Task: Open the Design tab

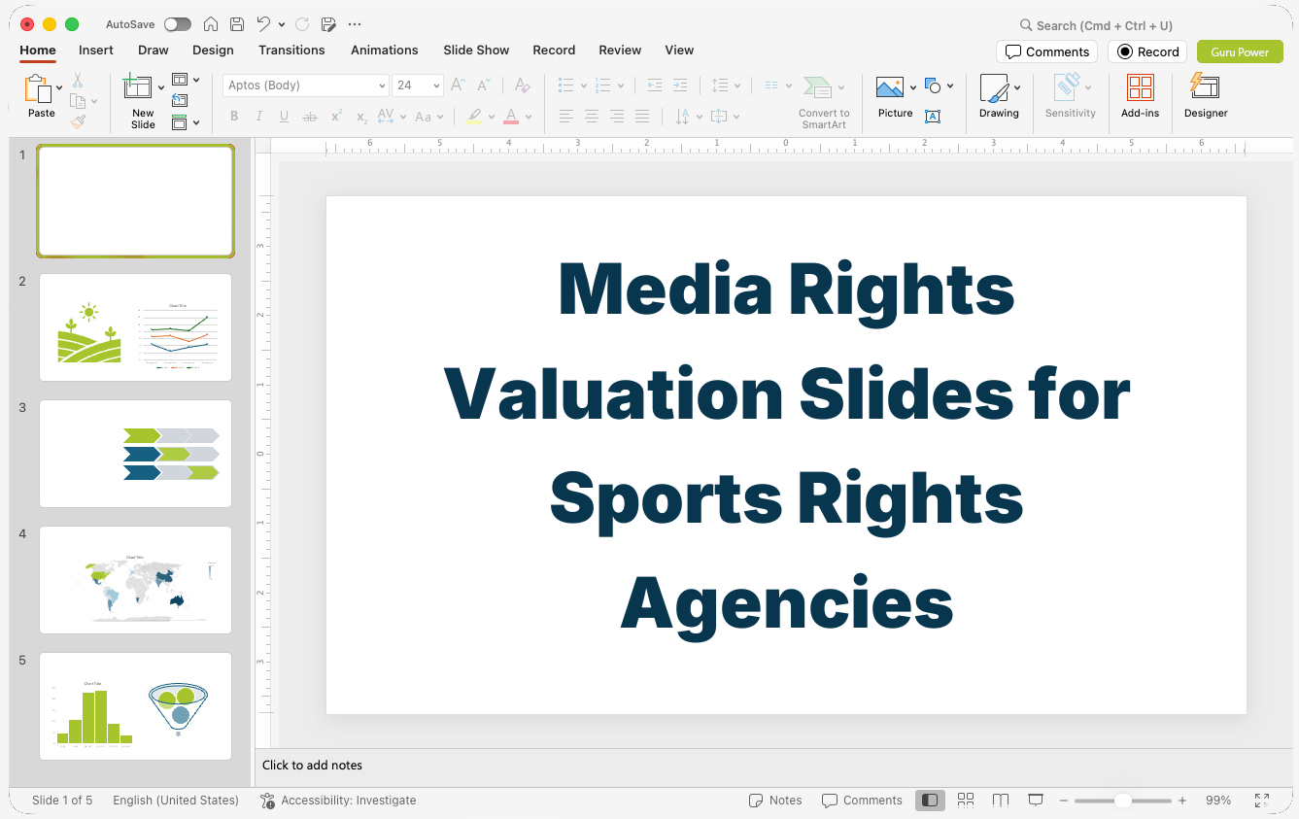Action: point(213,51)
